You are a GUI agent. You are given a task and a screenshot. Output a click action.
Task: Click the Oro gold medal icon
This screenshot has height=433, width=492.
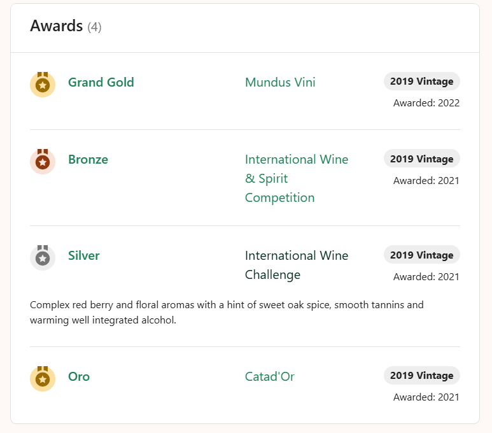(x=43, y=378)
